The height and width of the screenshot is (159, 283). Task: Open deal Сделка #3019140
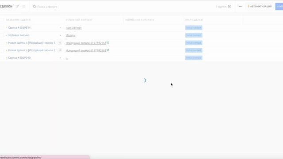(19, 58)
